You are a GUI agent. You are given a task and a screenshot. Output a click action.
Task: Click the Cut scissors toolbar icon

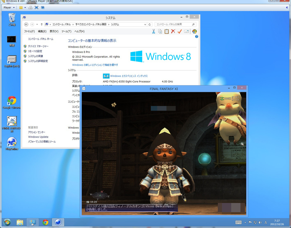tap(154, 32)
